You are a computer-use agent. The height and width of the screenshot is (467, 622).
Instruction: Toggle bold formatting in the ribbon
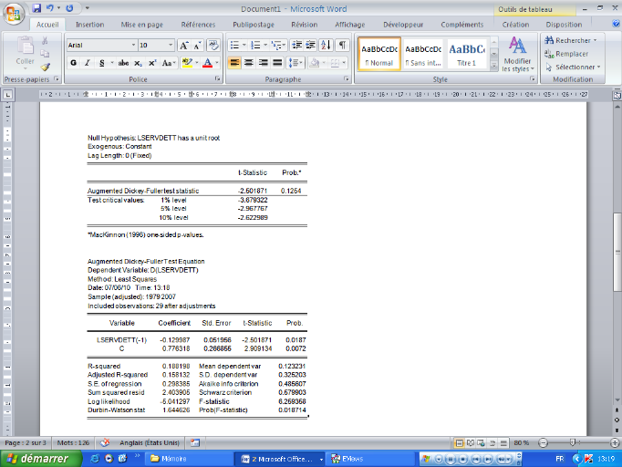coord(73,63)
